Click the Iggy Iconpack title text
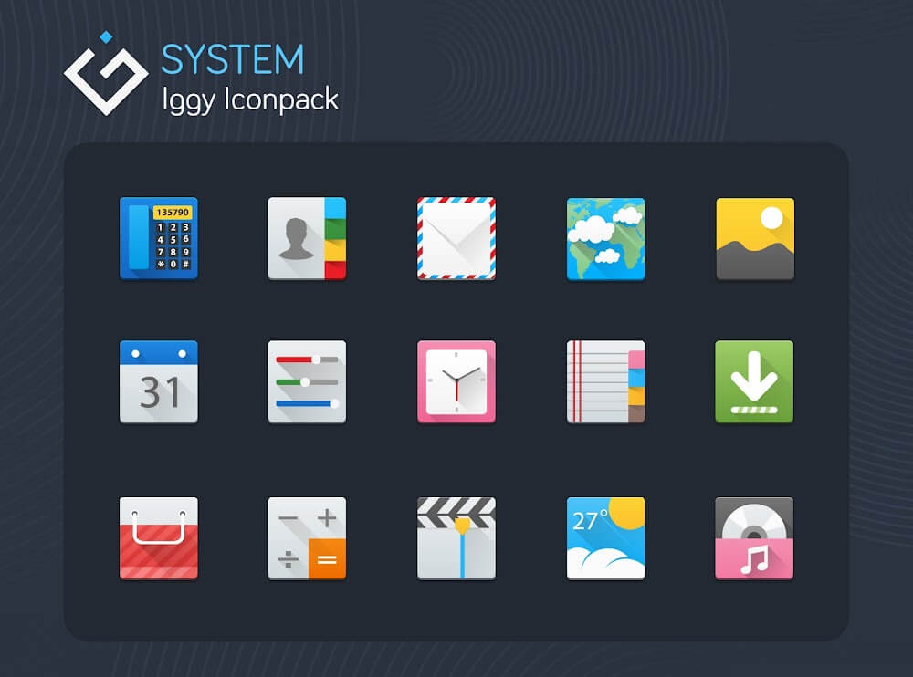This screenshot has width=913, height=677. (249, 99)
